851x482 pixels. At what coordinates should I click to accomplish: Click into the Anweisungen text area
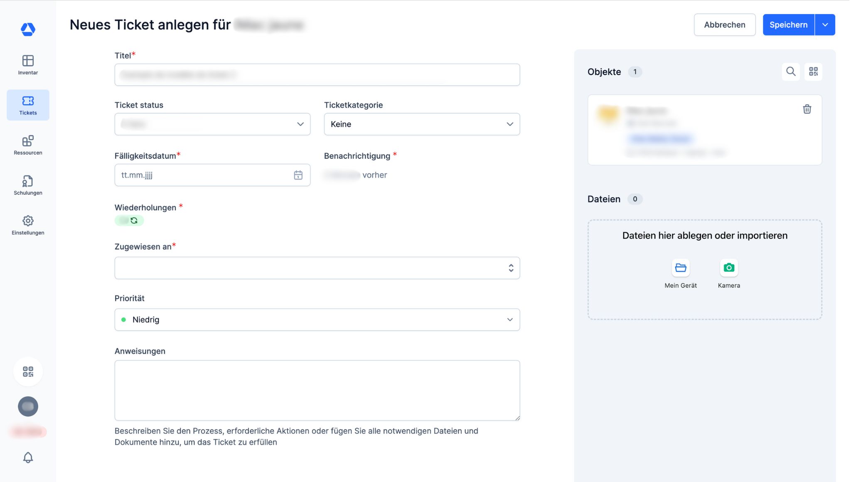point(317,390)
